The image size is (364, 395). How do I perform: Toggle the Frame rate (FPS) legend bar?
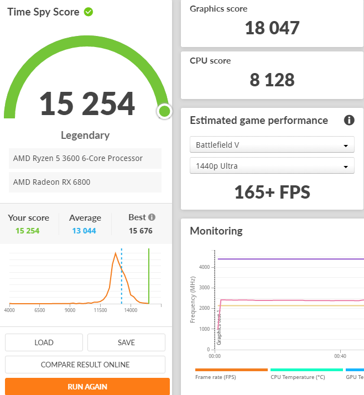[x=231, y=370]
